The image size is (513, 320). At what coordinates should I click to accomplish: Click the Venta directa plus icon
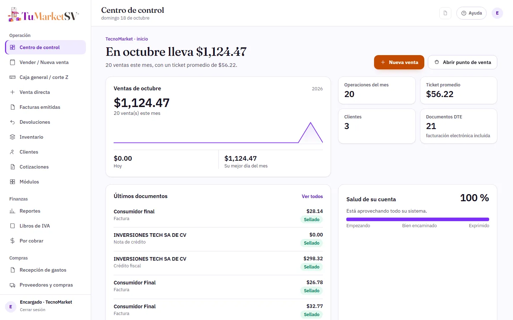(12, 92)
